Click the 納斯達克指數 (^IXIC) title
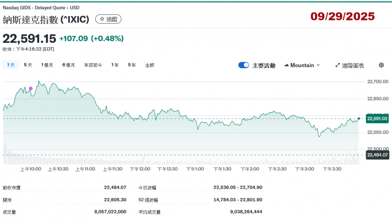Viewport: 392px width, 223px height. pos(46,19)
